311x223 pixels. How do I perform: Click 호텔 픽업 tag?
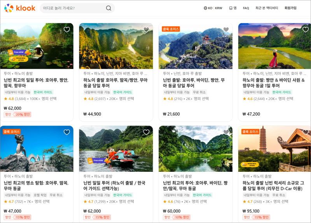coord(40,195)
